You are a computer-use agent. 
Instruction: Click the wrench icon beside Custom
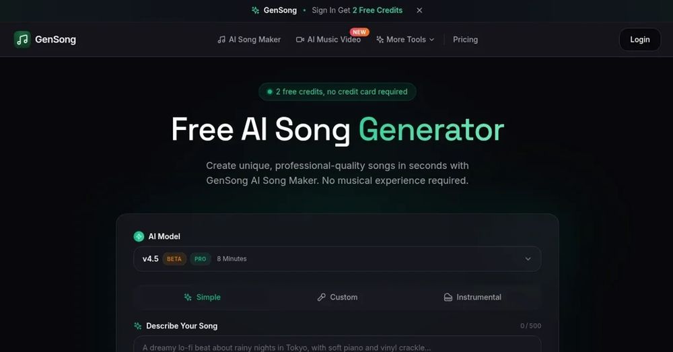(322, 297)
